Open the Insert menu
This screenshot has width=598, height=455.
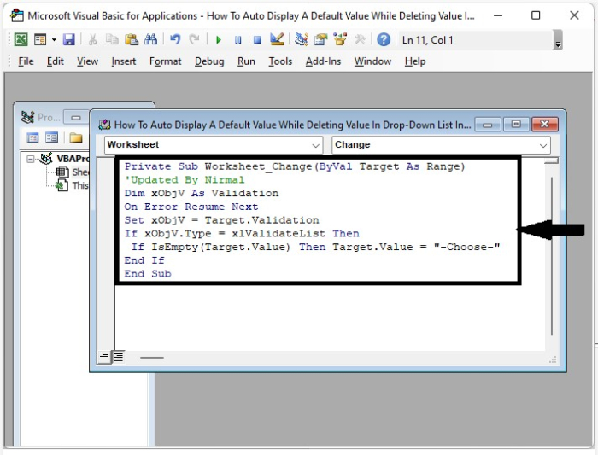124,61
